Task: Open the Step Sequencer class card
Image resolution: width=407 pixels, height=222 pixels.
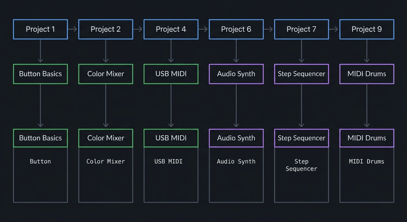Action: (301, 138)
